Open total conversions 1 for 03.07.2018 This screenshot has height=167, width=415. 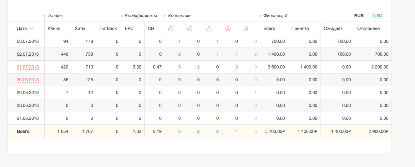coord(180,41)
